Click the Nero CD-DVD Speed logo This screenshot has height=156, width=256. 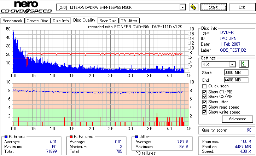[x=26, y=7]
